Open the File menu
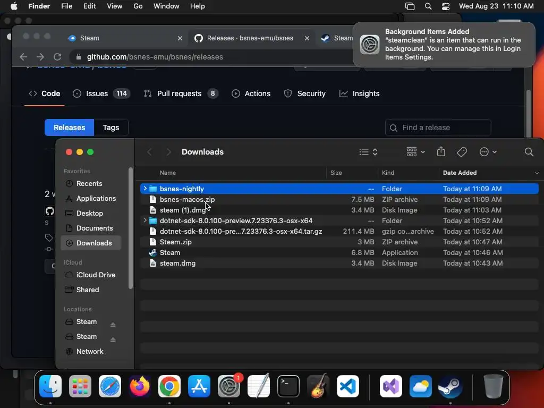Image resolution: width=544 pixels, height=408 pixels. click(x=66, y=6)
